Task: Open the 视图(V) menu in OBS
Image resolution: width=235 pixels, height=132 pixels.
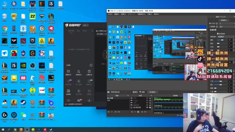Action: pyautogui.click(x=123, y=14)
